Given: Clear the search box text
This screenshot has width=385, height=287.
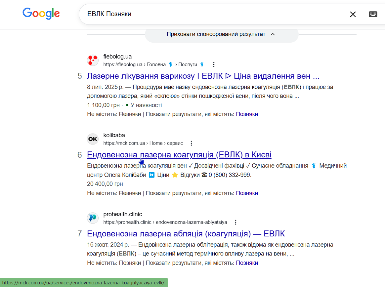Looking at the screenshot, I should click(353, 14).
